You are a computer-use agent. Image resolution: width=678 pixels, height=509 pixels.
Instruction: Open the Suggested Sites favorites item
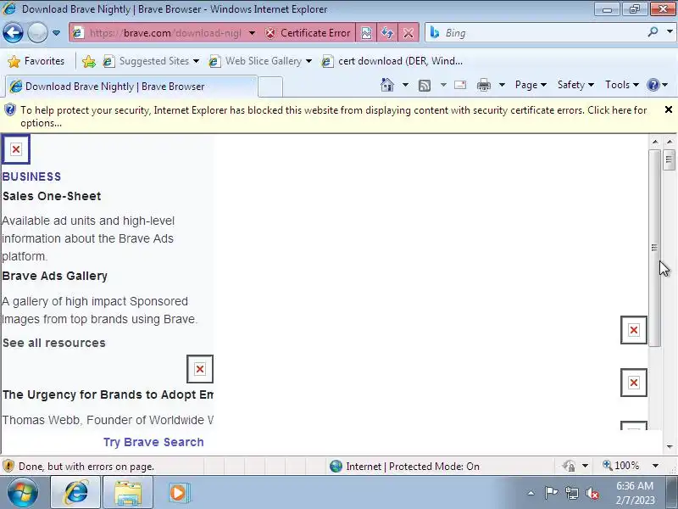(x=151, y=61)
